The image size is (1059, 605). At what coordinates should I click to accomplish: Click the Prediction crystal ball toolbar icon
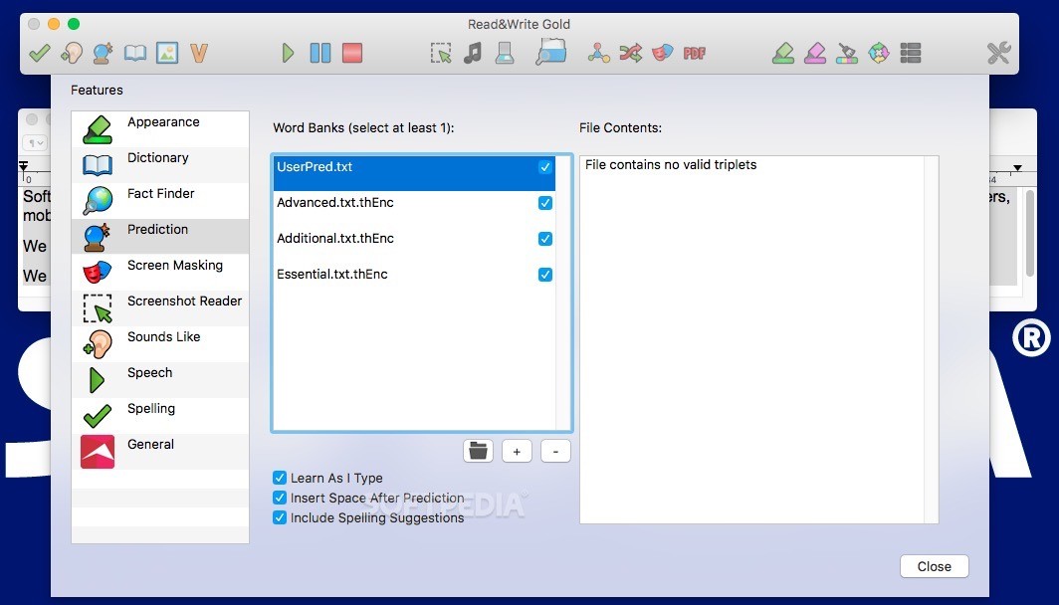pyautogui.click(x=103, y=53)
